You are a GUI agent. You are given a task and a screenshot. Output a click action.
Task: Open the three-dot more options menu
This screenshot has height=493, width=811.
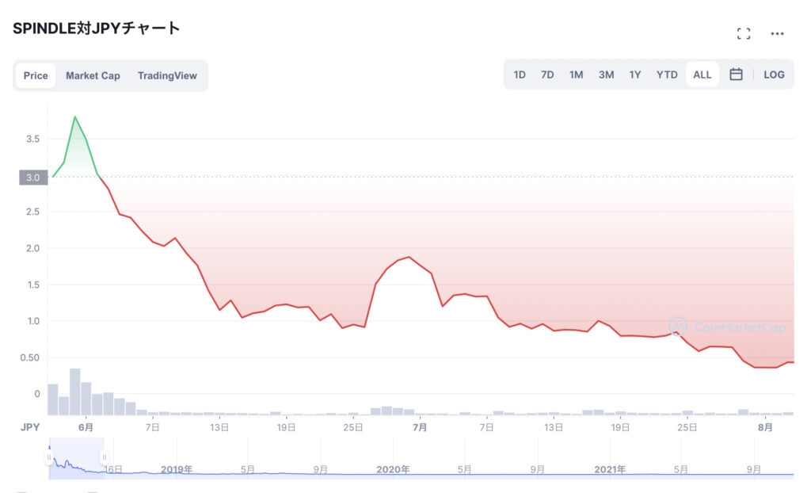[x=777, y=33]
